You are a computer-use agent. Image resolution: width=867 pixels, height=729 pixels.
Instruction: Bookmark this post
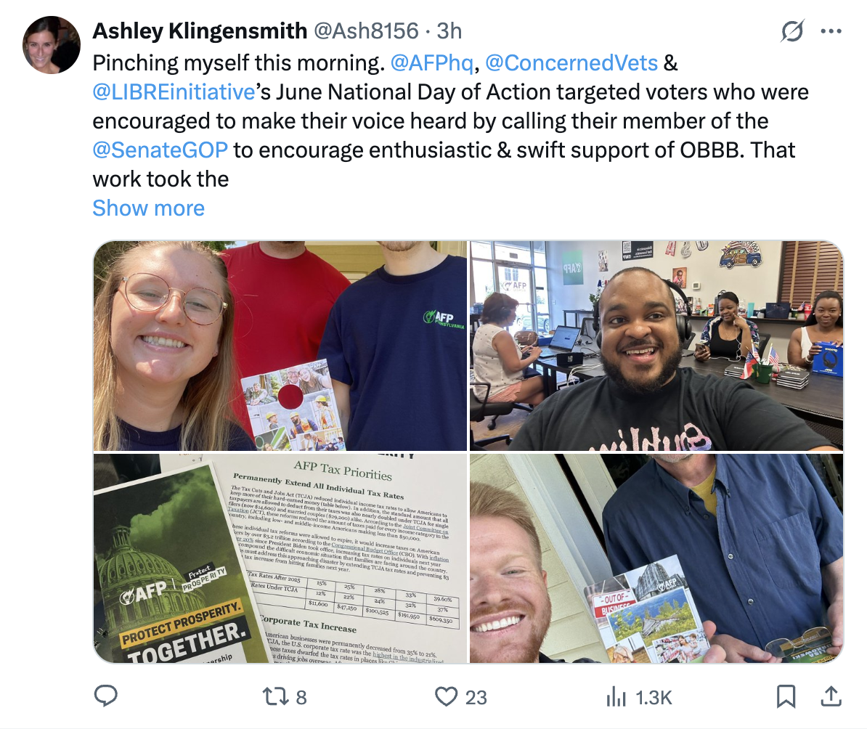pyautogui.click(x=786, y=697)
